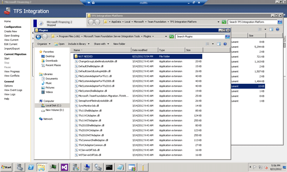Image resolution: width=287 pixels, height=172 pixels.
Task: Click Start button
Action: [6, 167]
